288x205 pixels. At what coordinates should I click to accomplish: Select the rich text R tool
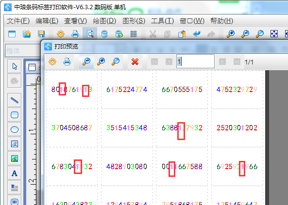pos(15,188)
